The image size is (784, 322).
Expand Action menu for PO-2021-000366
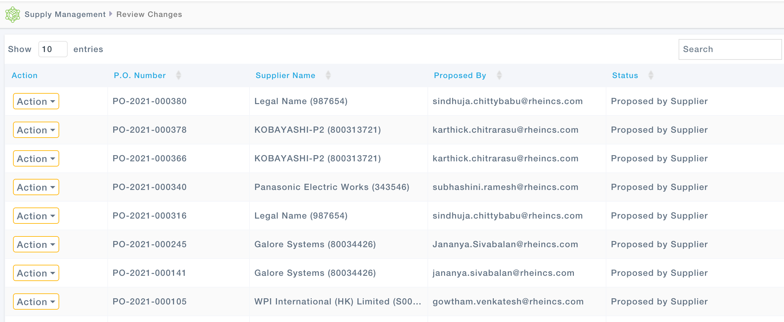click(36, 159)
